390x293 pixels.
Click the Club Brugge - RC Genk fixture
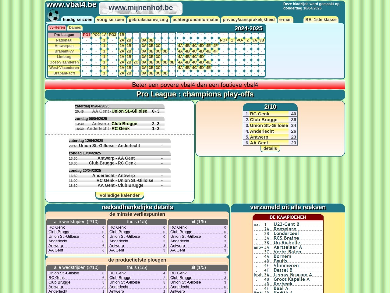tap(120, 163)
